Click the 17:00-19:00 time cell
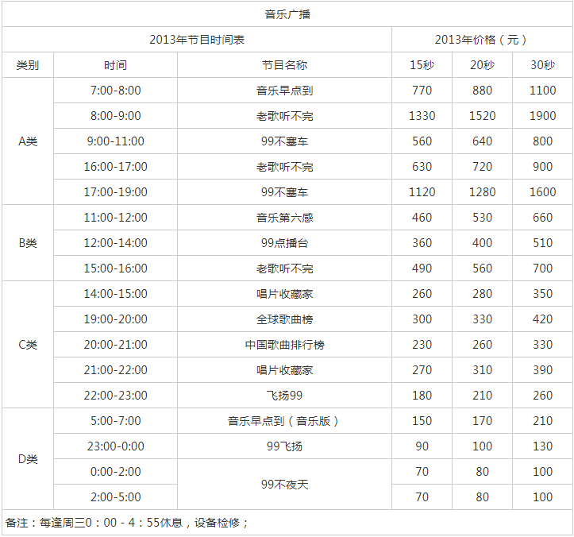This screenshot has height=537, width=574. tap(115, 192)
